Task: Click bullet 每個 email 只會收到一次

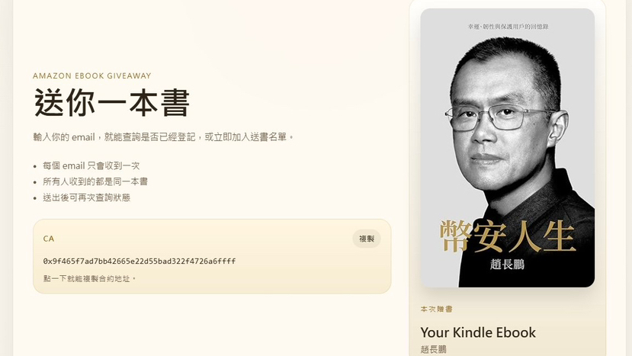Action: coord(91,165)
